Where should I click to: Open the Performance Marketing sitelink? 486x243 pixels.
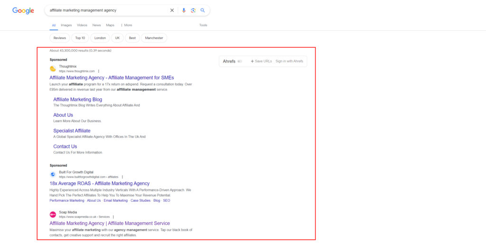click(66, 200)
